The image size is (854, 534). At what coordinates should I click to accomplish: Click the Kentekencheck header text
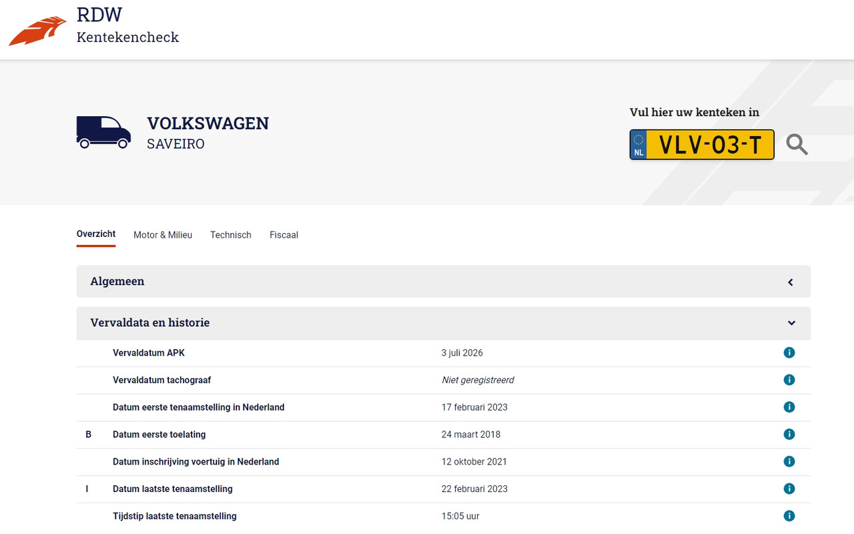(x=127, y=37)
